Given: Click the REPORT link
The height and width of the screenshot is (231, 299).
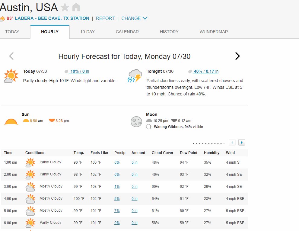Looking at the screenshot, I should 105,18.
